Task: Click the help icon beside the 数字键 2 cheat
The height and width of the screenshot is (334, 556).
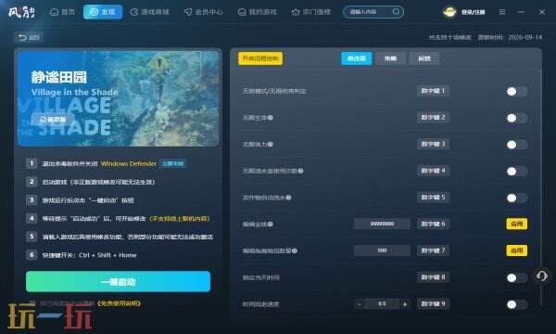Action: pyautogui.click(x=271, y=118)
